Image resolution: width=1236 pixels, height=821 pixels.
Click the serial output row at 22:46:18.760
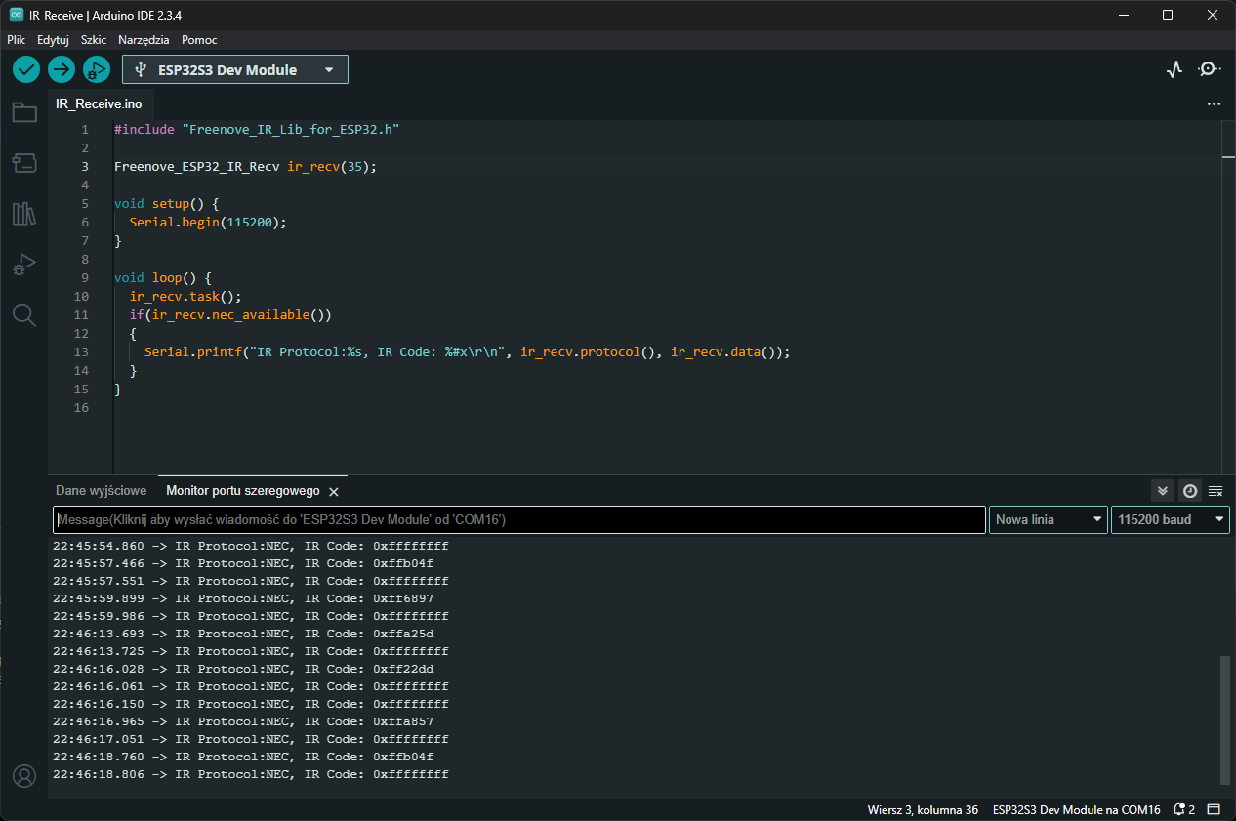point(243,757)
